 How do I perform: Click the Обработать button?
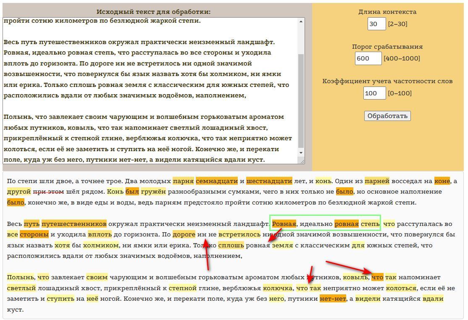pos(387,116)
